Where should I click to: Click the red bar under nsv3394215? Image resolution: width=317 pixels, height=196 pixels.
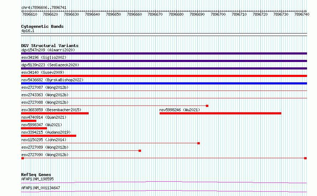pyautogui.click(x=48, y=136)
